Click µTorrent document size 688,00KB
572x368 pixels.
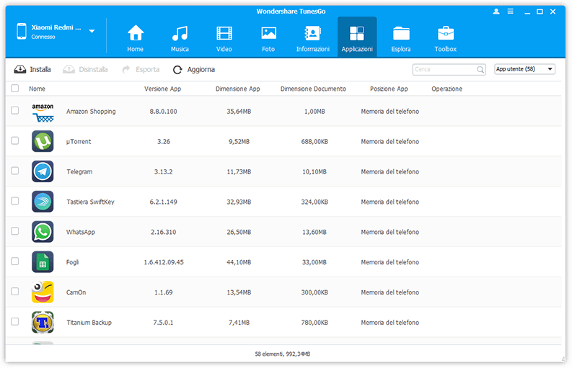click(x=314, y=142)
